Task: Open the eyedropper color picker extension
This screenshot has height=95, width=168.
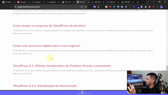Action: point(102,7)
